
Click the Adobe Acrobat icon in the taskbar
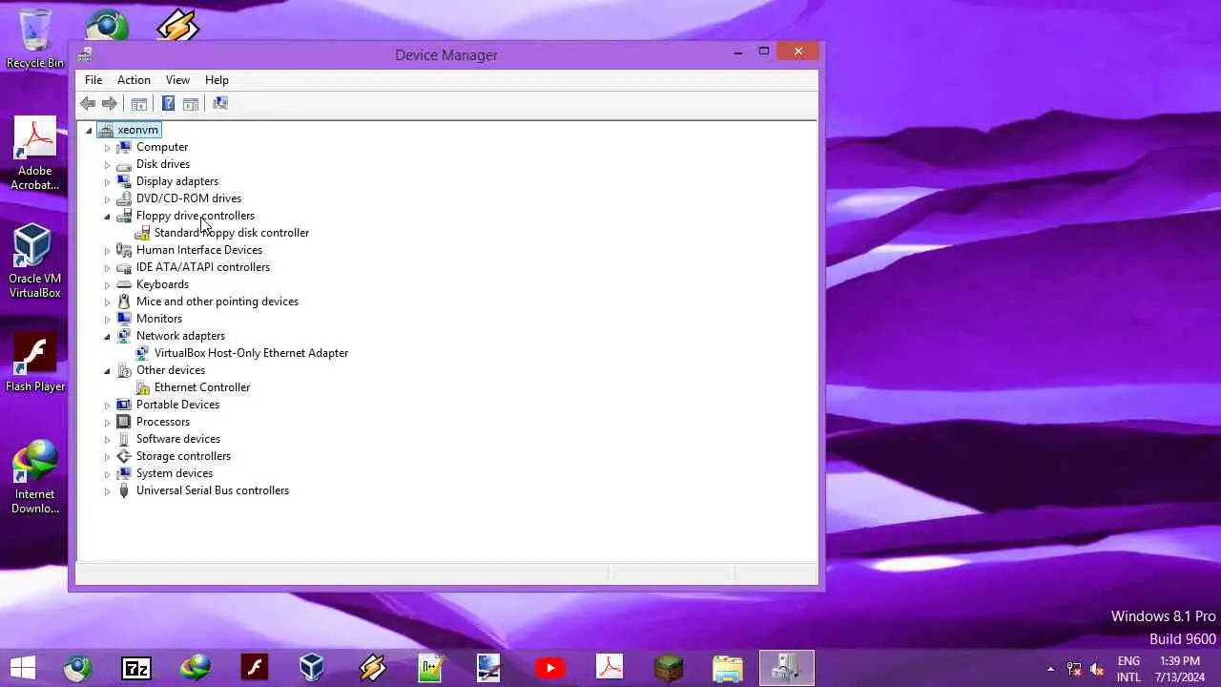[610, 668]
